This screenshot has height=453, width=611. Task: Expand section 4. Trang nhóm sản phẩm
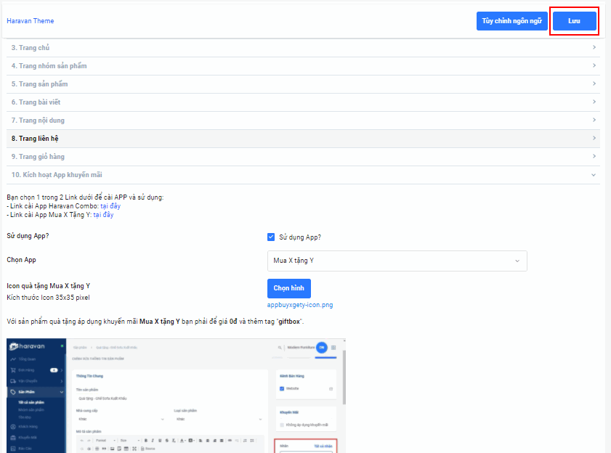point(303,66)
